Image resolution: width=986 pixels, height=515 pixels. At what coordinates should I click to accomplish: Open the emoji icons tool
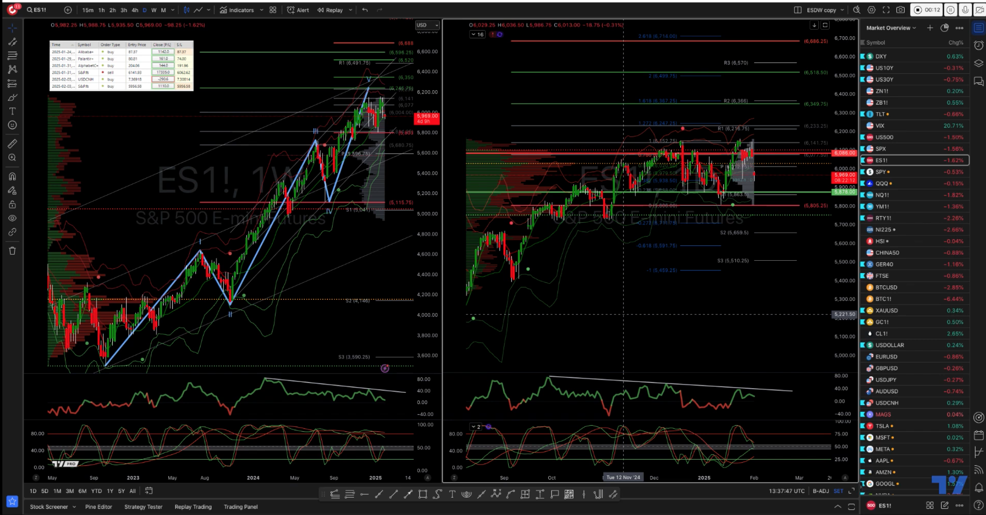pos(13,125)
